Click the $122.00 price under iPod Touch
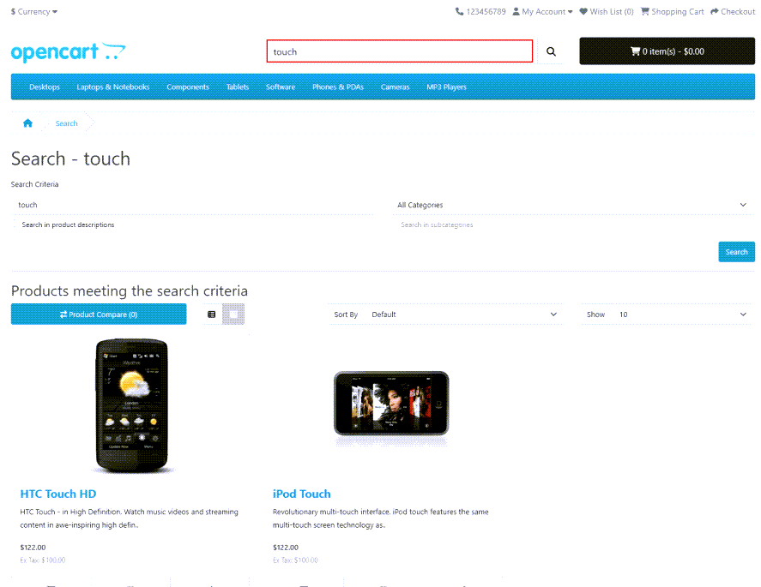This screenshot has width=761, height=587. [x=286, y=548]
